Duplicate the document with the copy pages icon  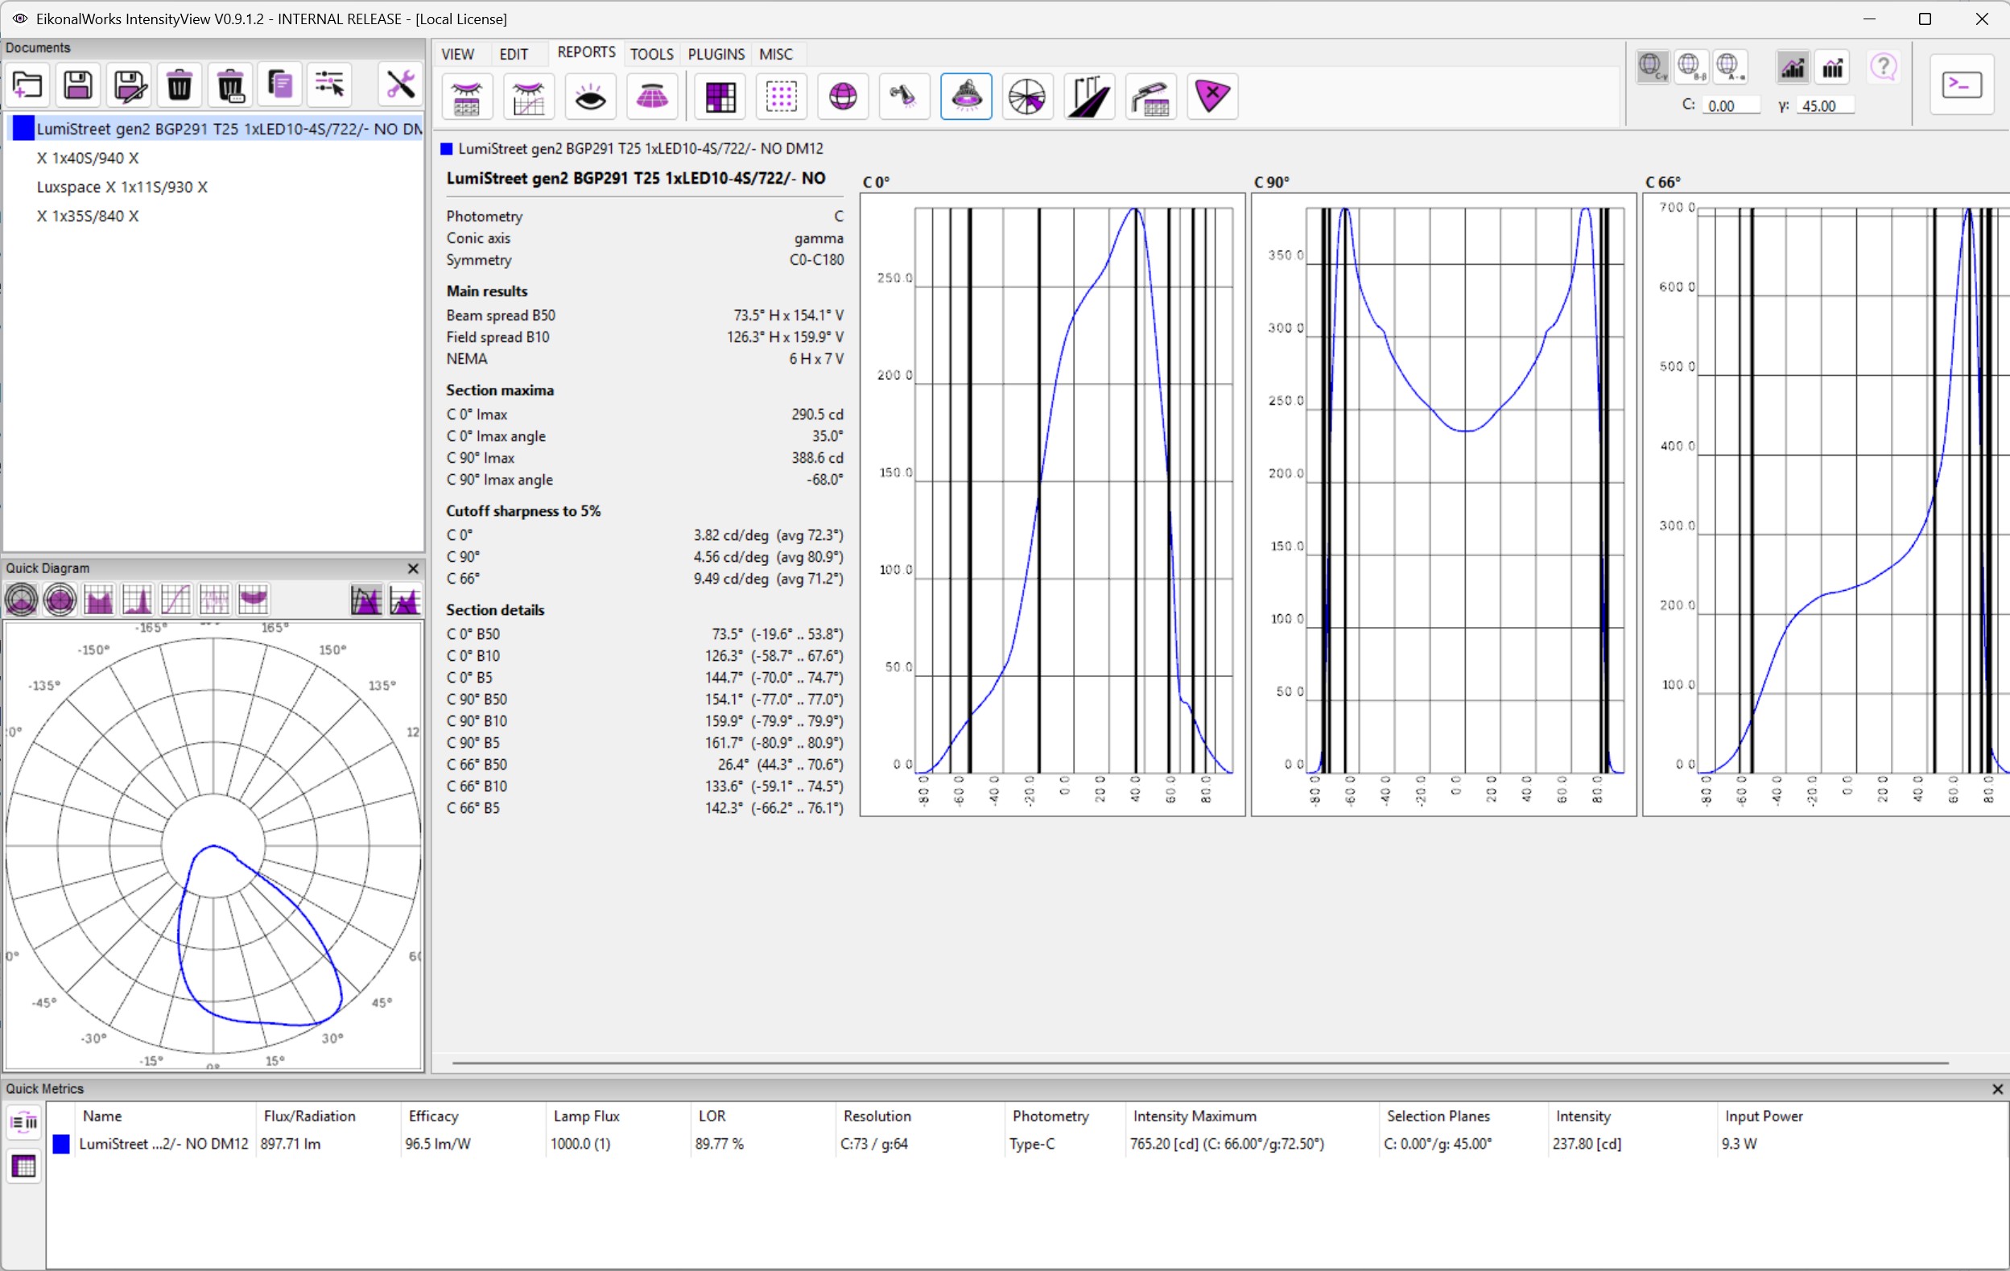[x=279, y=85]
